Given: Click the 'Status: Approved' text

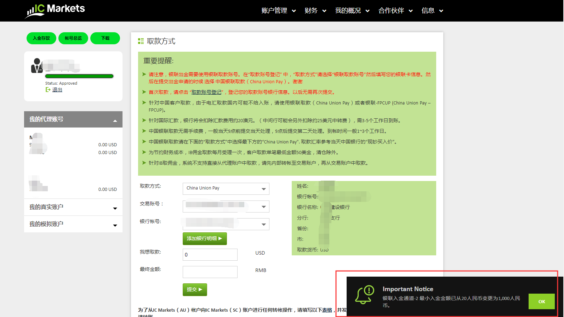Looking at the screenshot, I should [x=61, y=83].
